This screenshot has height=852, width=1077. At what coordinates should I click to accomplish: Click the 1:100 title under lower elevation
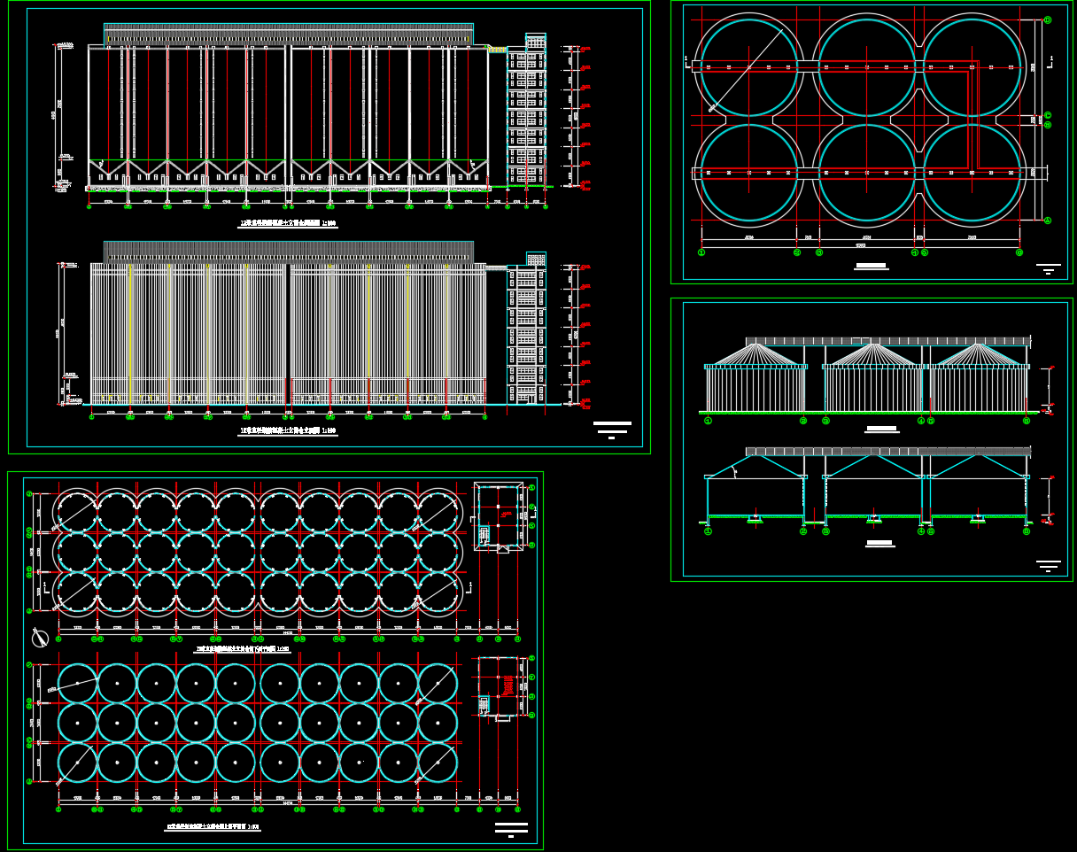tap(288, 431)
